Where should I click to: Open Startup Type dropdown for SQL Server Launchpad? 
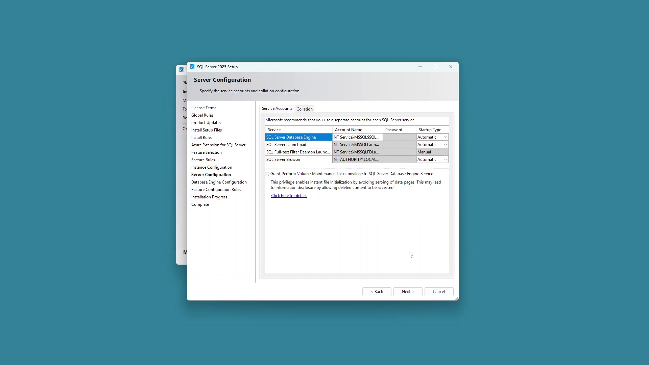446,145
